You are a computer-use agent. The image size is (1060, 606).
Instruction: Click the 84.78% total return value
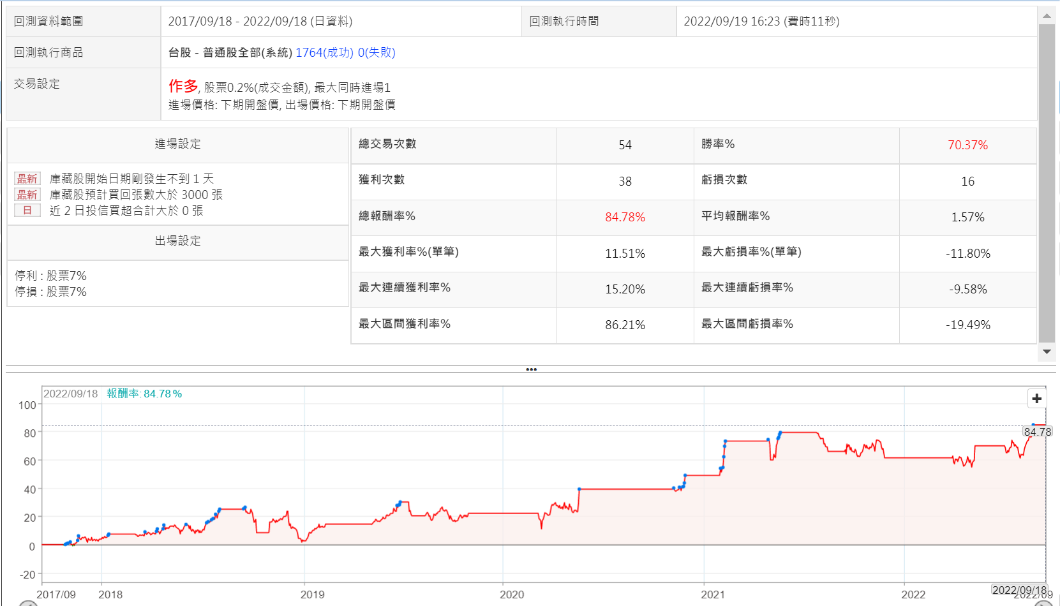(625, 218)
